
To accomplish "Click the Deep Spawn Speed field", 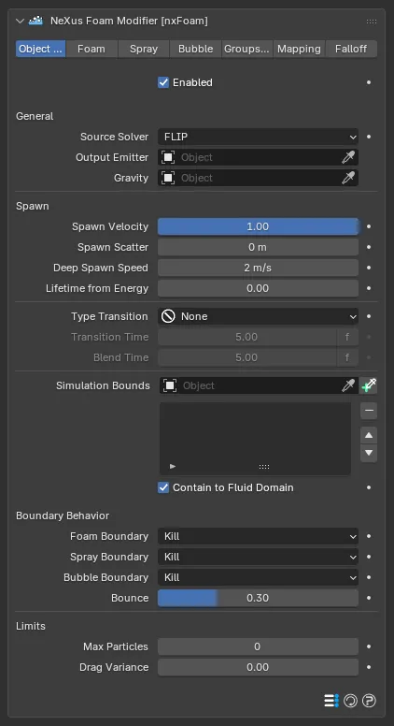I will [x=259, y=268].
